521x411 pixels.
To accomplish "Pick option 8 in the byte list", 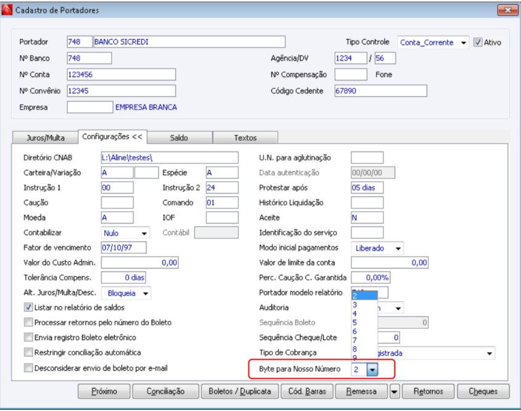I will coord(364,349).
